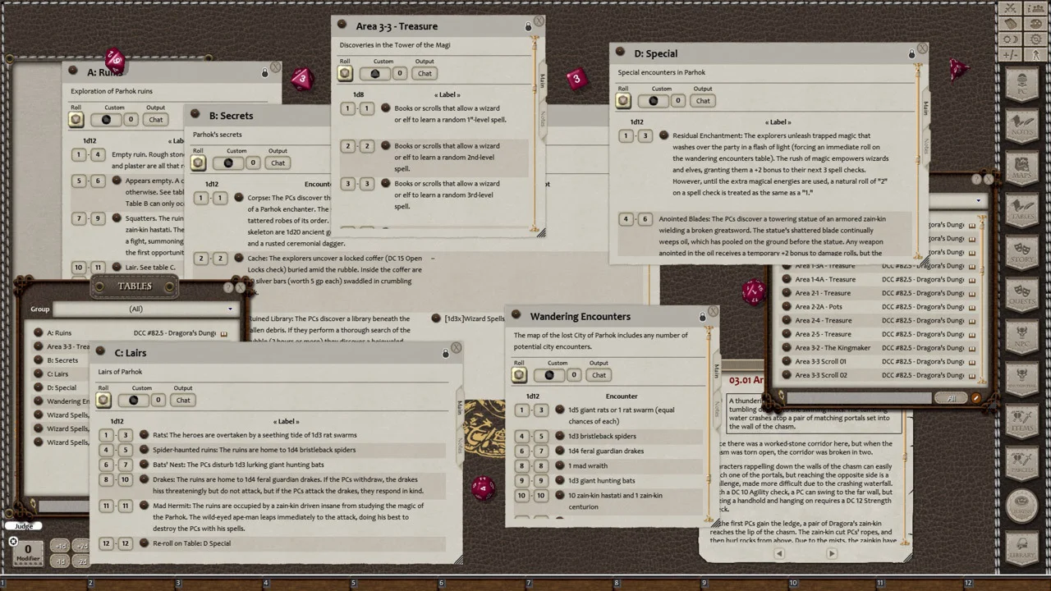1051x591 pixels.
Task: Click Chat output button in B: Secrets
Action: 278,163
